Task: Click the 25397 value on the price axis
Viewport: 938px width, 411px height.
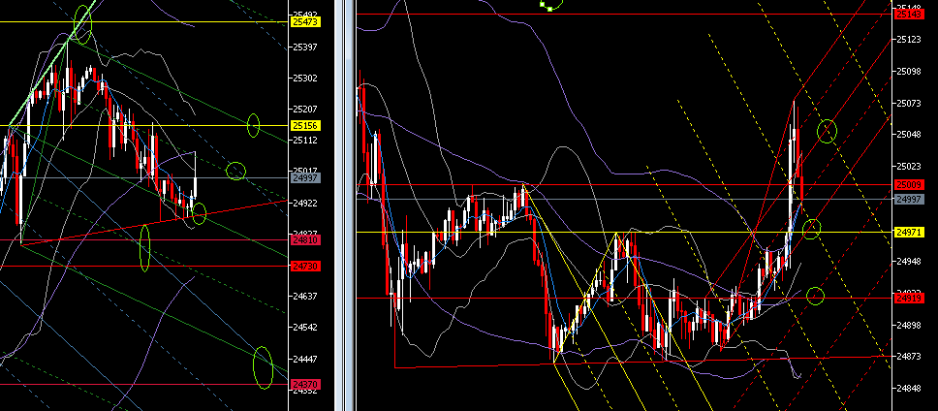Action: (306, 47)
